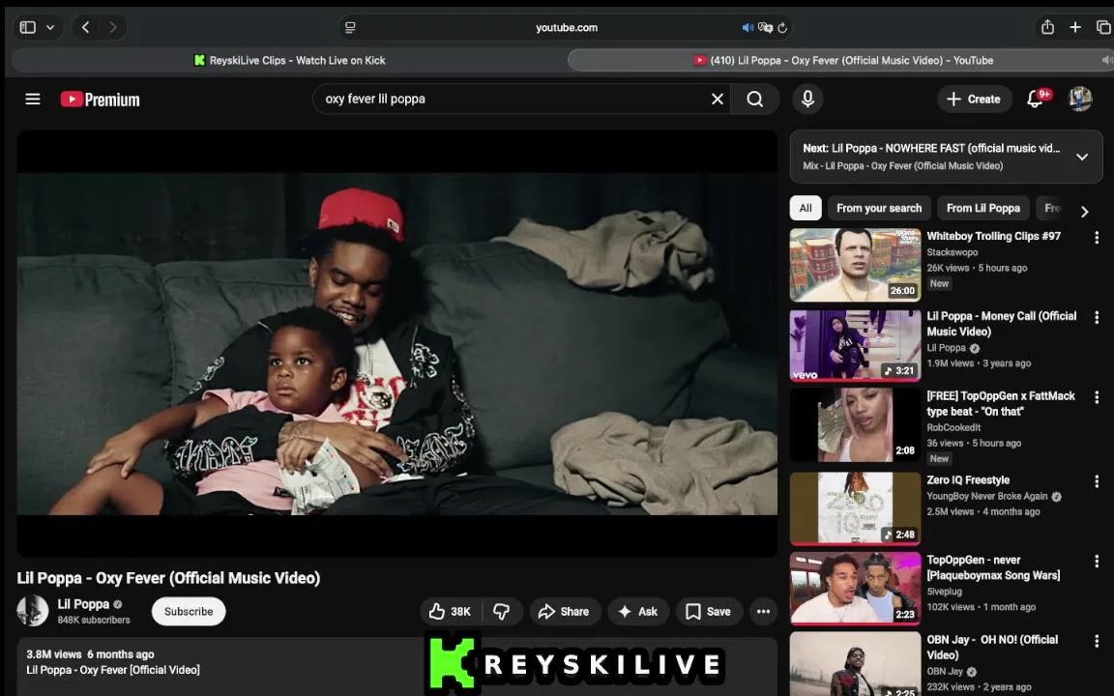Select the From Lil Poppa chip
Viewport: 1114px width, 696px height.
(982, 208)
